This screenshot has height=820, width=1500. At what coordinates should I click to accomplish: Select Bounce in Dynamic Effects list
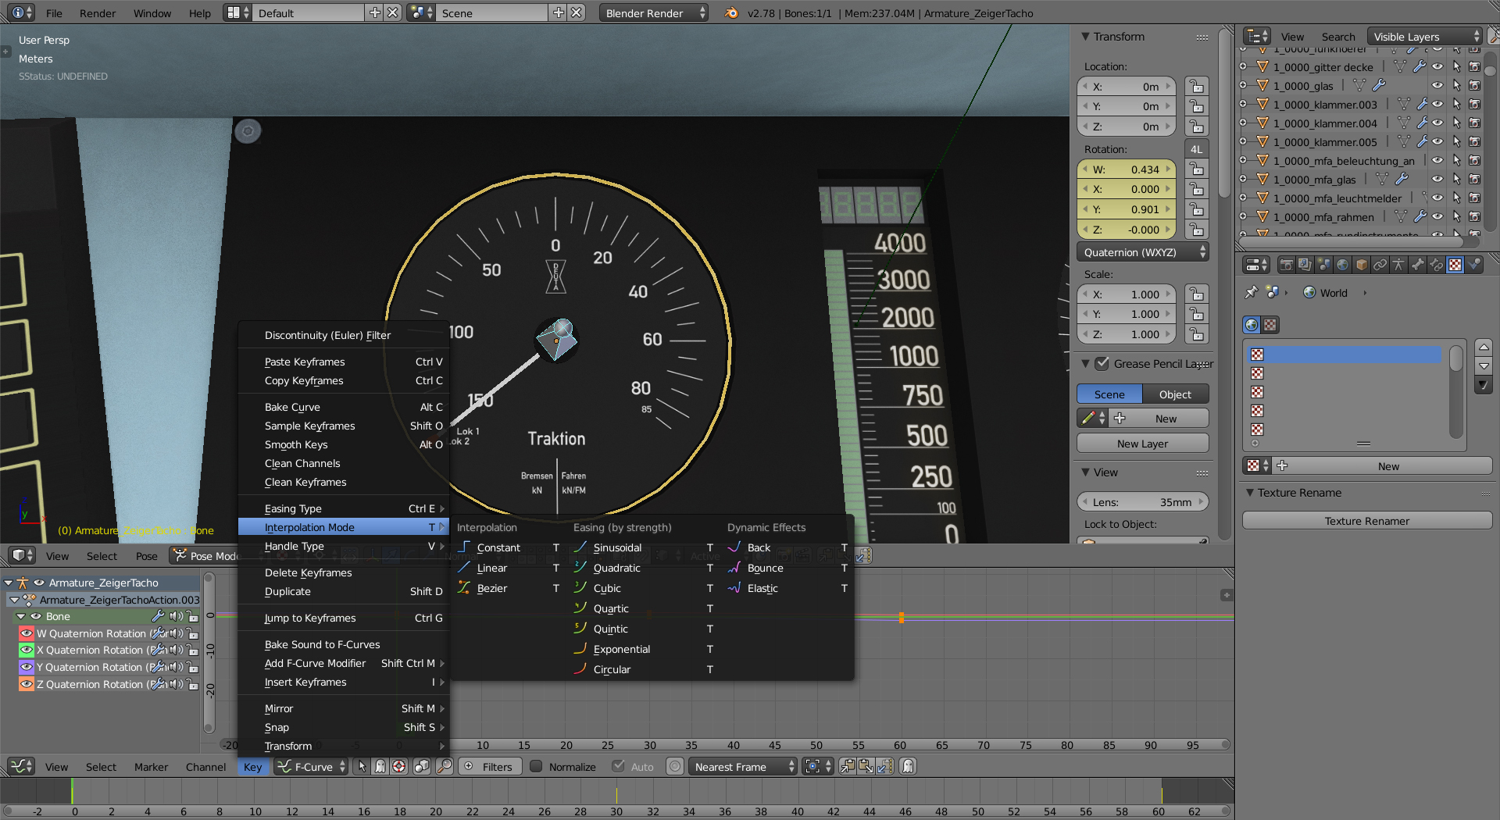(765, 569)
